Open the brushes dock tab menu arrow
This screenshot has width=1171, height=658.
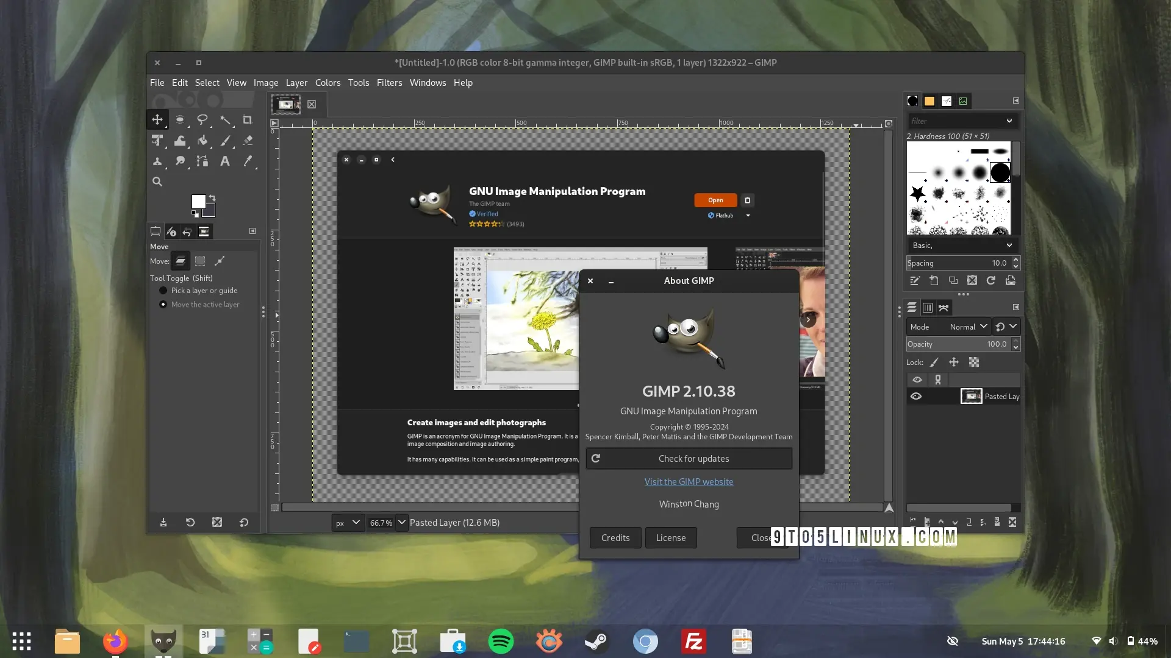pos(1016,101)
